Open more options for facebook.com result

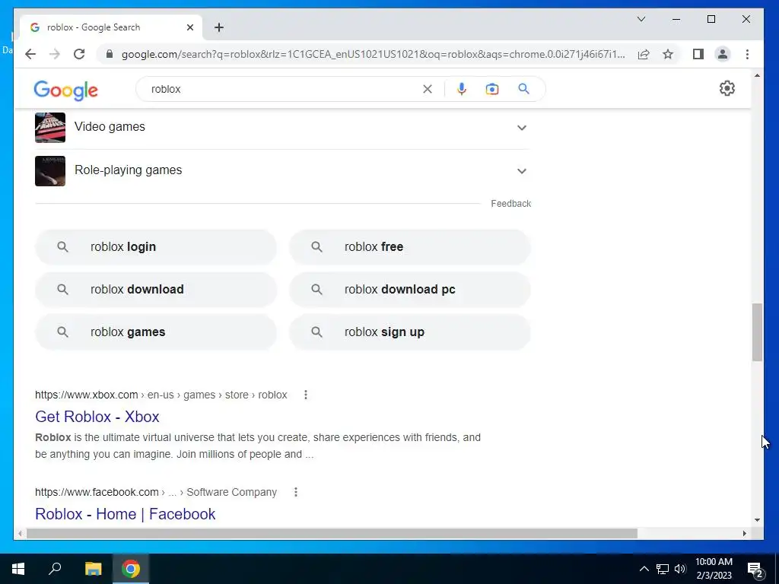[x=296, y=492]
